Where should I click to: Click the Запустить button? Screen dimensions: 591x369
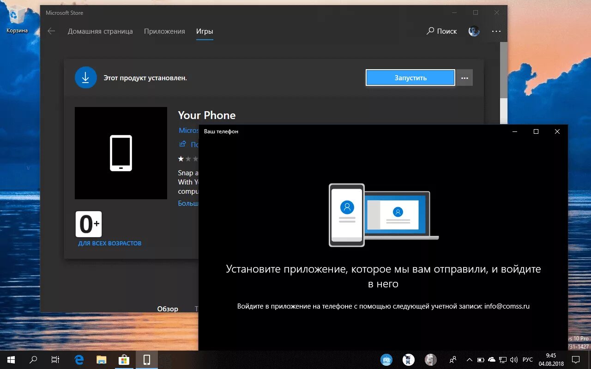(410, 77)
